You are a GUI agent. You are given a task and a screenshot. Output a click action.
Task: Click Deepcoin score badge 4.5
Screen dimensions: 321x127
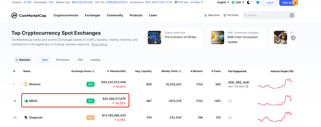pyautogui.click(x=91, y=117)
